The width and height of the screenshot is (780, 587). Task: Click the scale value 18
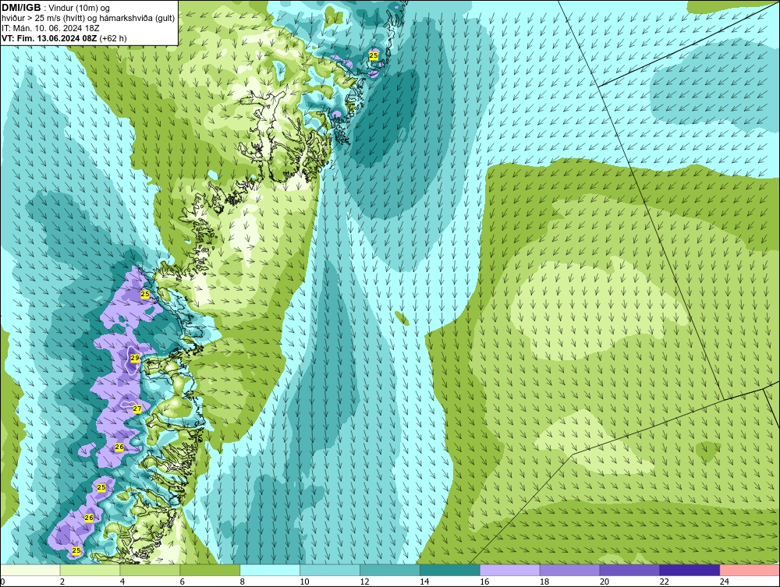click(x=544, y=582)
